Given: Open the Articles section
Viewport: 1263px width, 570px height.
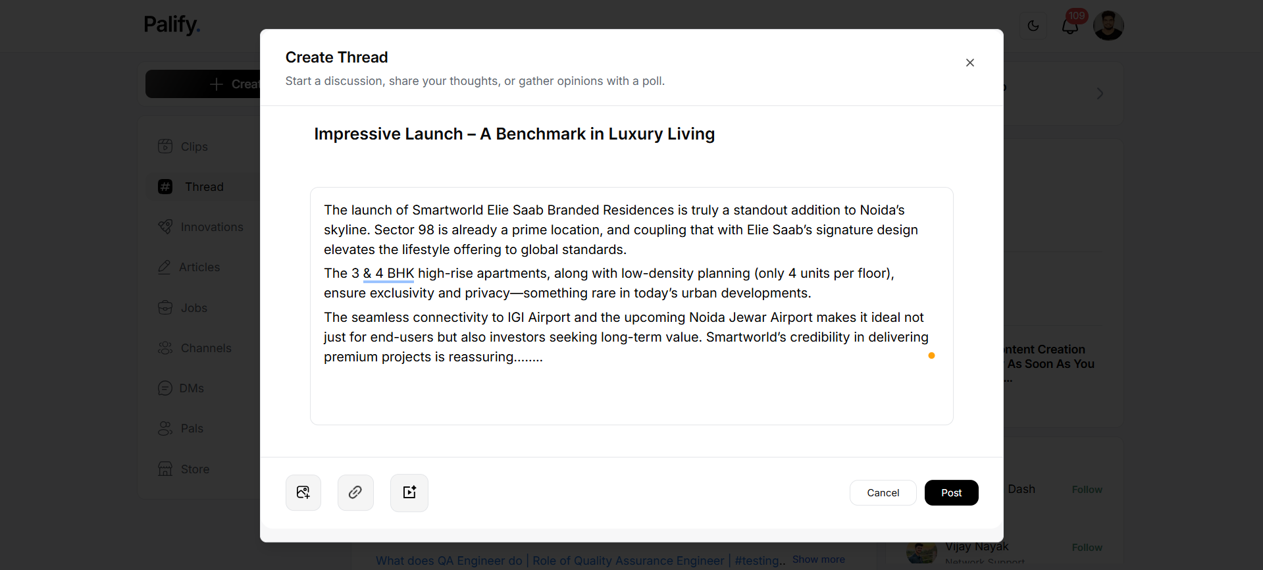Looking at the screenshot, I should point(199,267).
